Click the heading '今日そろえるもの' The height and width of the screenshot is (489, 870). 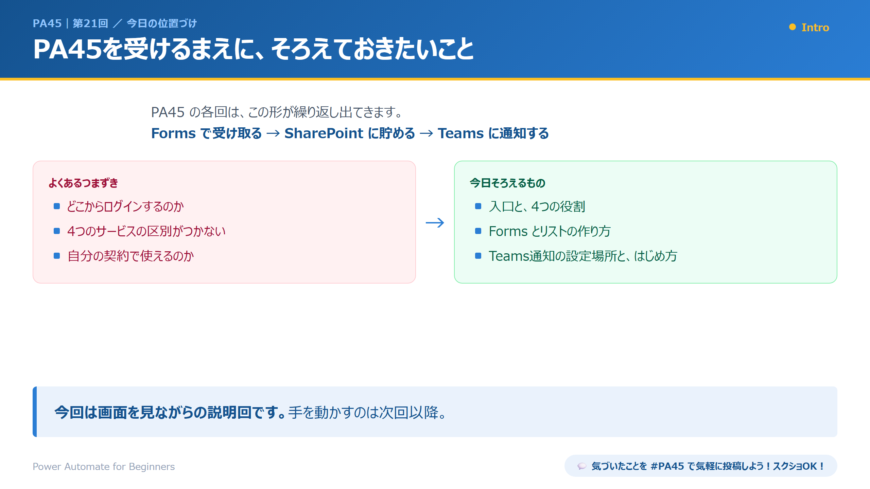click(508, 183)
